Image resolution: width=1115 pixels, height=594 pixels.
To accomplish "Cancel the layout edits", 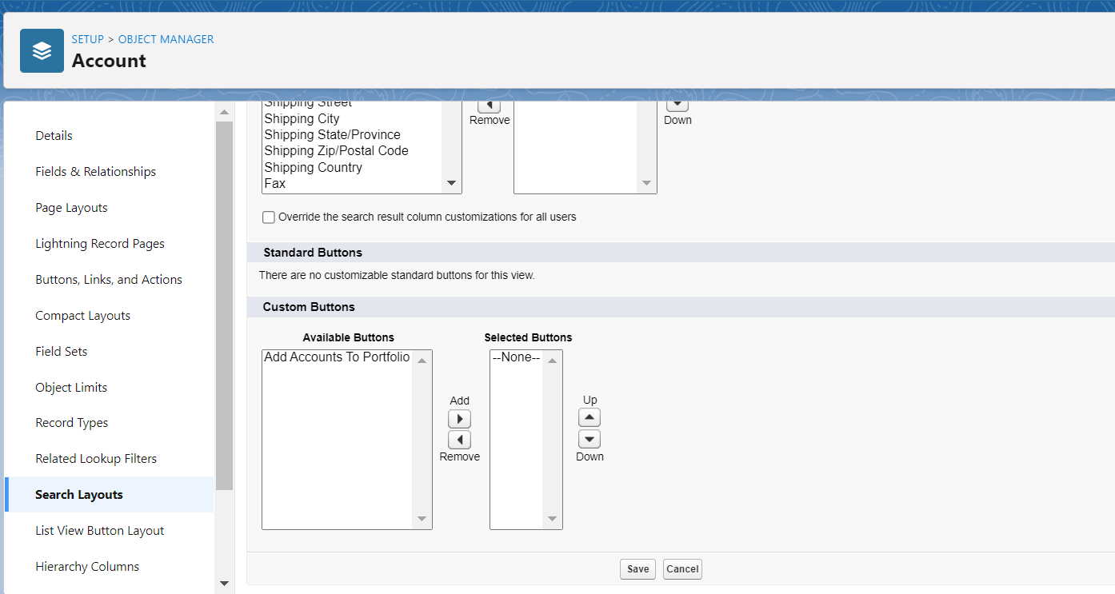I will click(x=681, y=568).
